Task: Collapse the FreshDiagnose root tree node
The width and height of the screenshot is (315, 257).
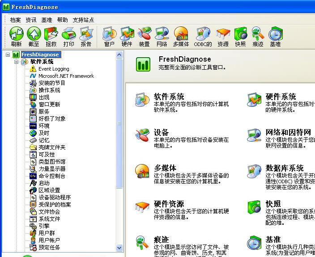Action: click(8, 55)
